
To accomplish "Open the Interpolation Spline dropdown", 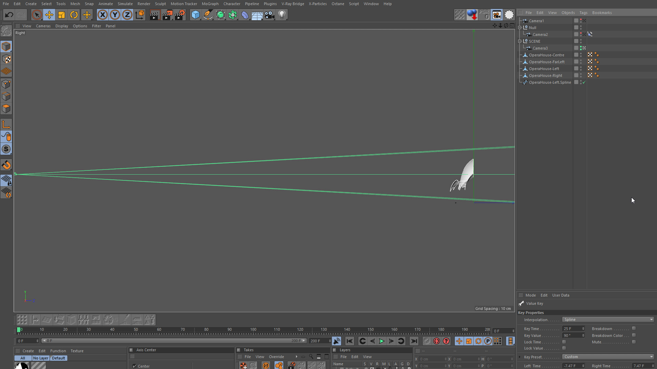I will pyautogui.click(x=608, y=319).
